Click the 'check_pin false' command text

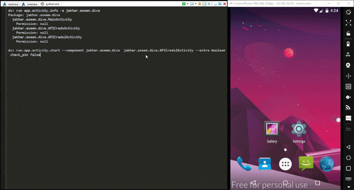(x=25, y=55)
